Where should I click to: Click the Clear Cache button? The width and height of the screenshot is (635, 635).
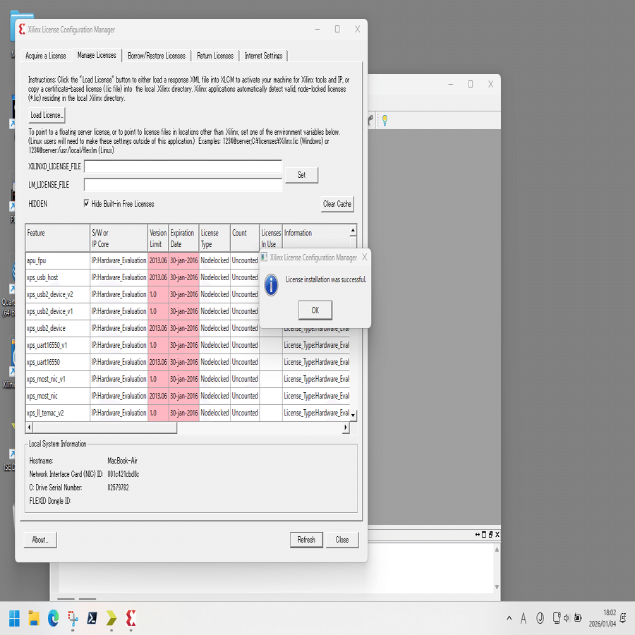pyautogui.click(x=337, y=204)
